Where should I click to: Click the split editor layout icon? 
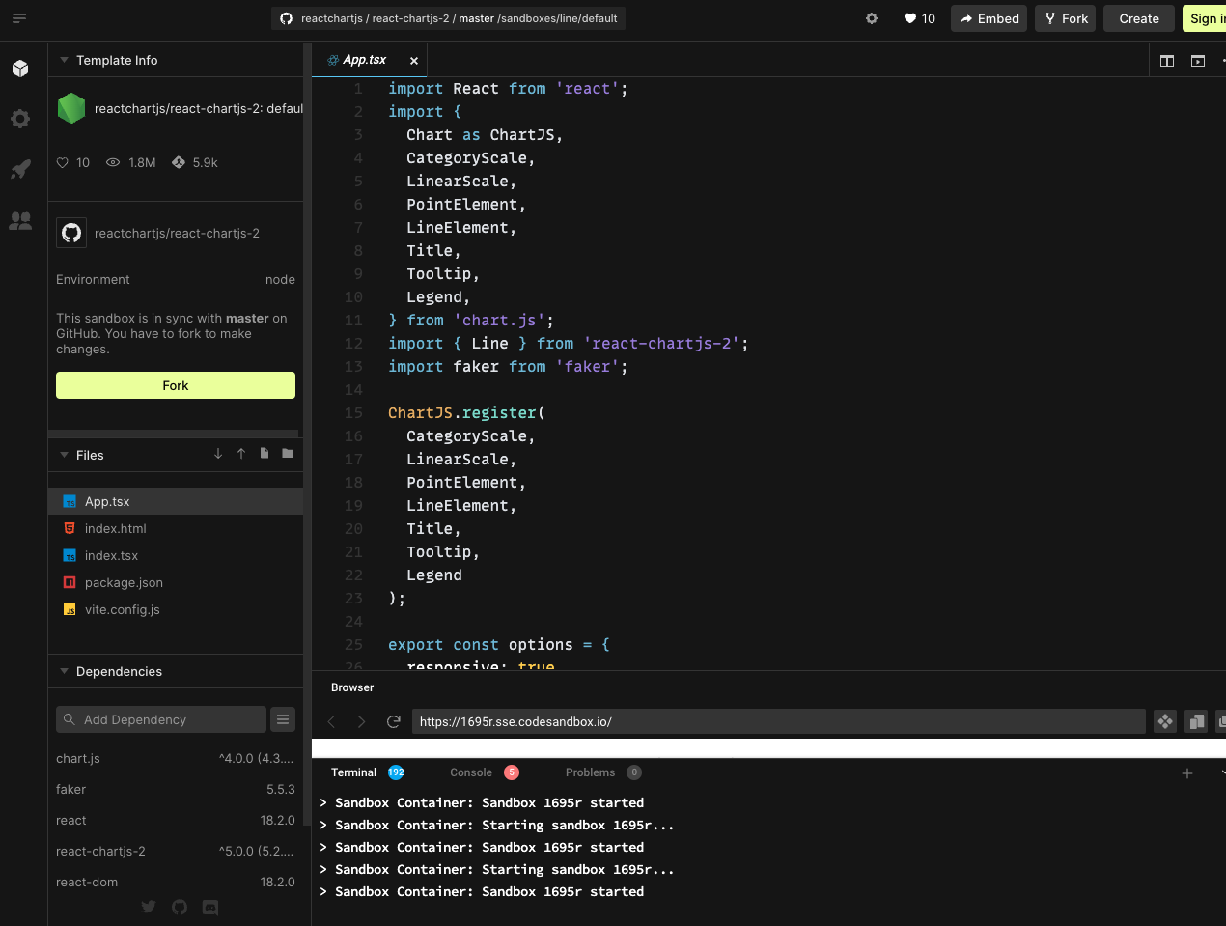pyautogui.click(x=1167, y=61)
